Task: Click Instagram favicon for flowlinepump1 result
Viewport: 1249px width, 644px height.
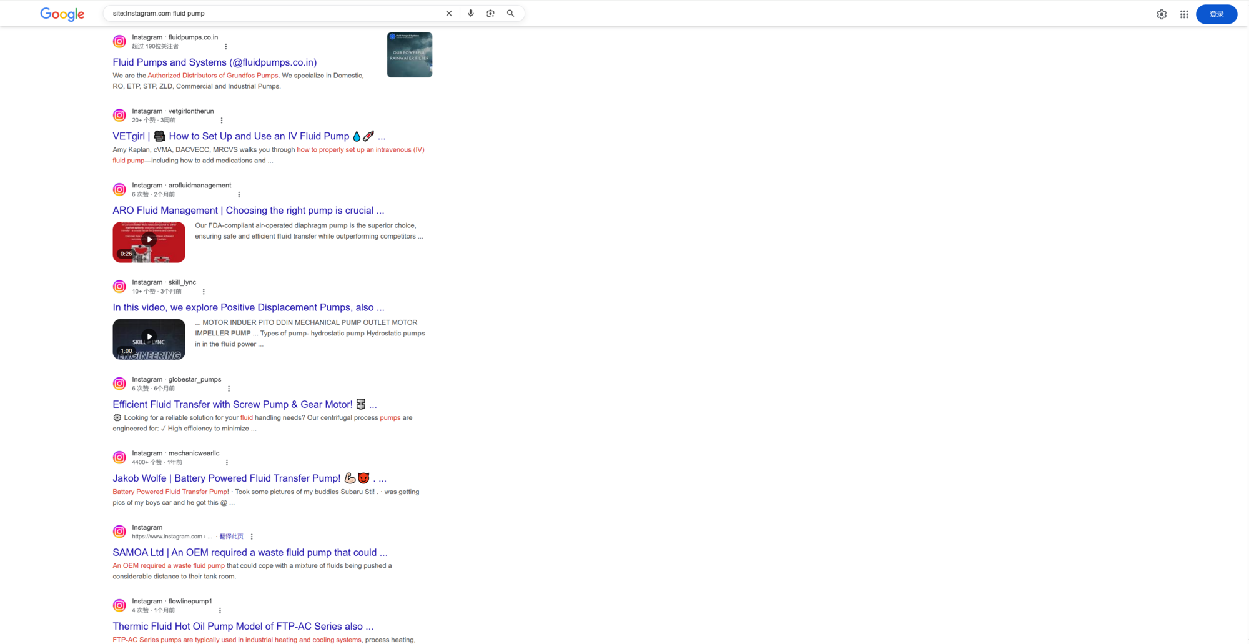Action: click(119, 605)
